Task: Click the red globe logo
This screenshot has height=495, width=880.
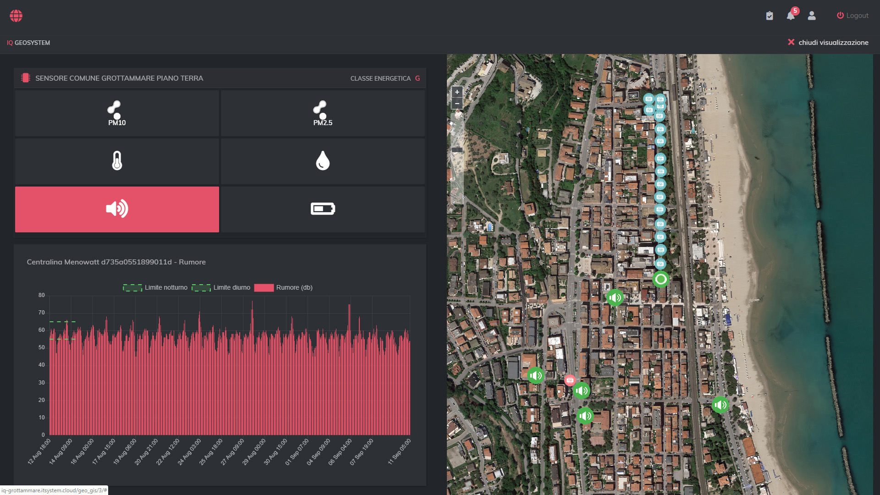Action: pos(16,16)
